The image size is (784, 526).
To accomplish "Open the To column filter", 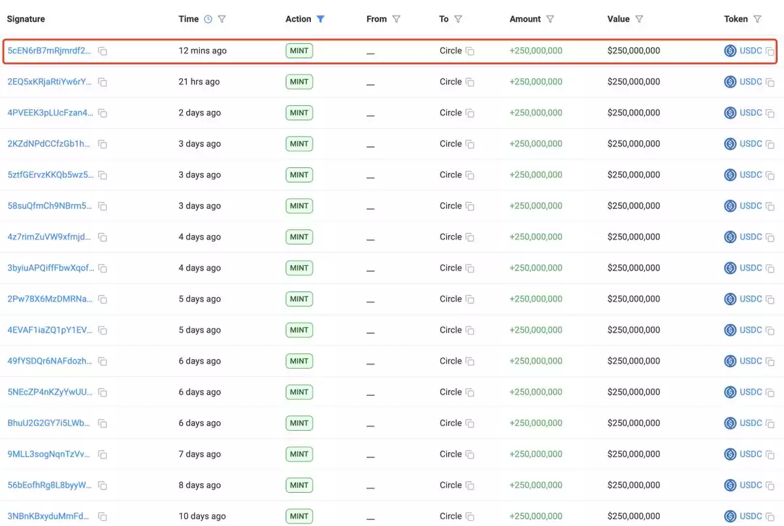I will click(x=458, y=19).
